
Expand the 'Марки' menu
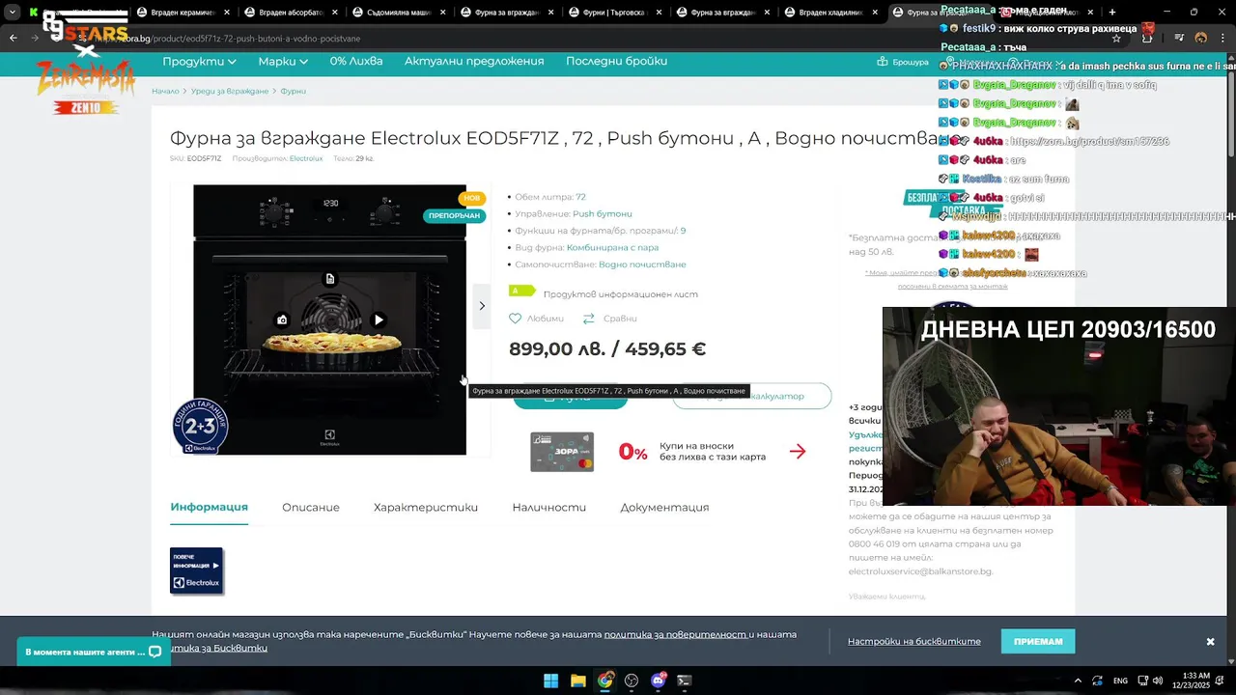283,61
